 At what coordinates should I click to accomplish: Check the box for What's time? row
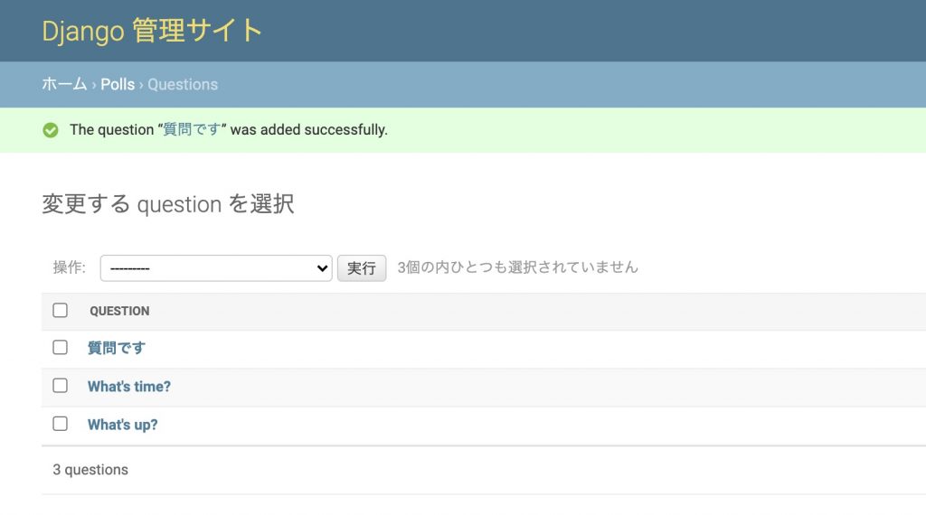point(61,386)
